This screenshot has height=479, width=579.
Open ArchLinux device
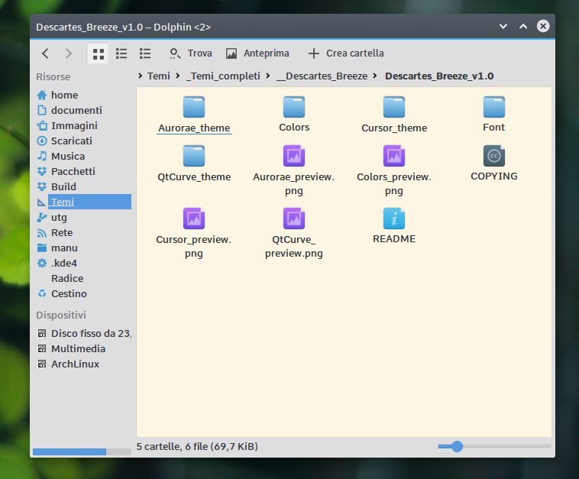(x=83, y=364)
